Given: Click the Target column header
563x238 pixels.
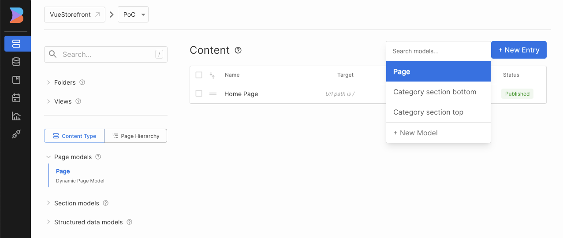Looking at the screenshot, I should coord(345,75).
